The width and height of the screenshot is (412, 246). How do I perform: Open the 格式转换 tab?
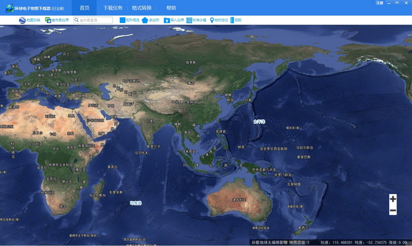pos(142,8)
